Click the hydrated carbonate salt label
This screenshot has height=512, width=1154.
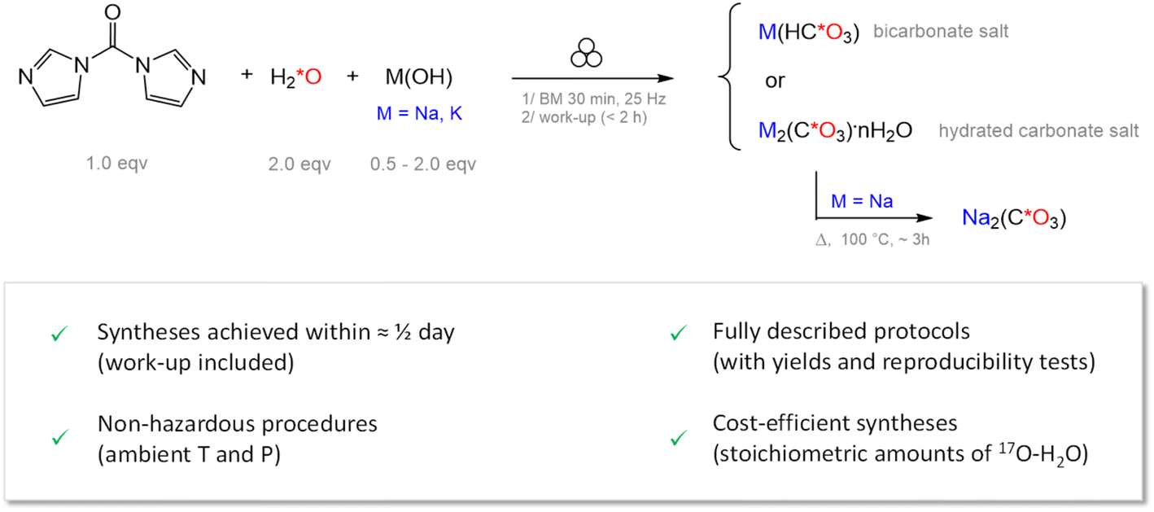click(1038, 130)
